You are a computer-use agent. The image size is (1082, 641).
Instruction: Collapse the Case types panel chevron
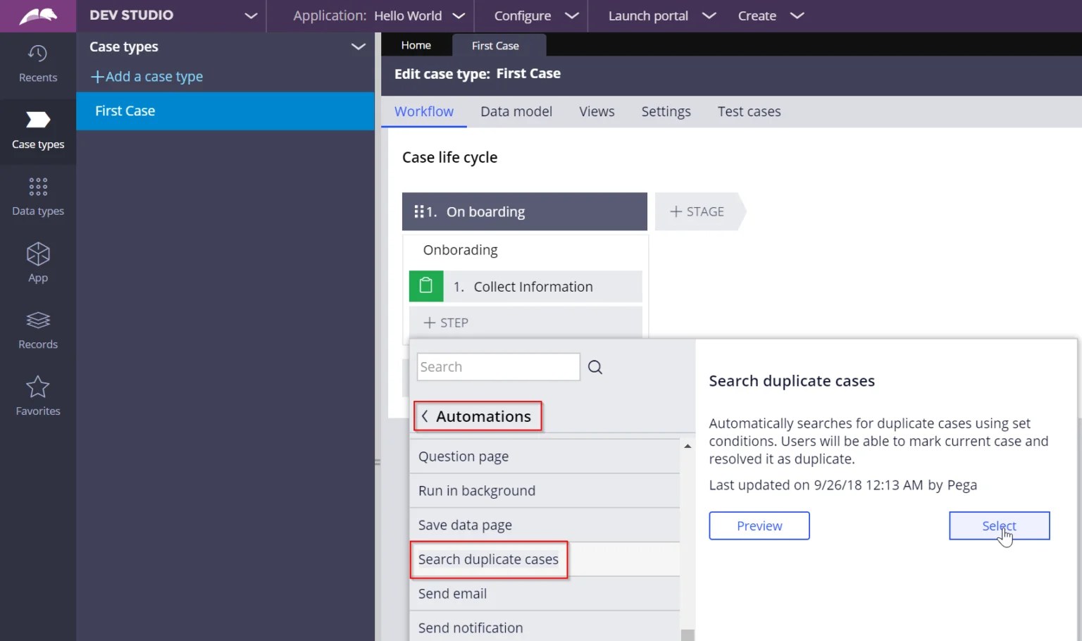click(358, 46)
